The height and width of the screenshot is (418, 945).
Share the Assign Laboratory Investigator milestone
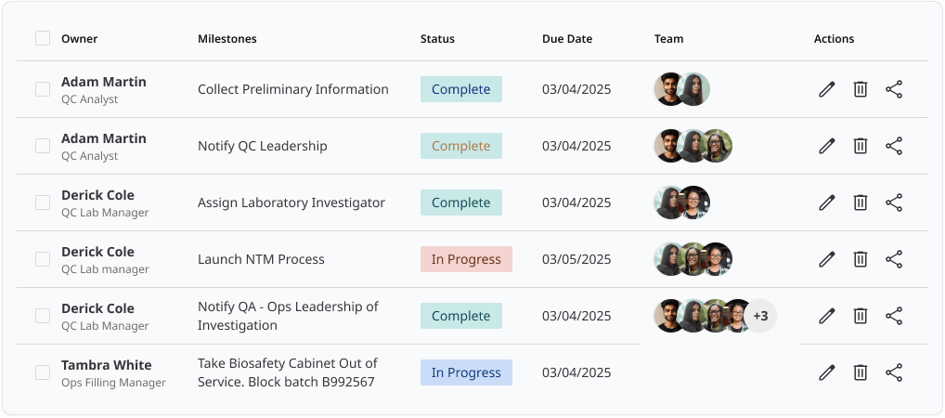pos(894,202)
